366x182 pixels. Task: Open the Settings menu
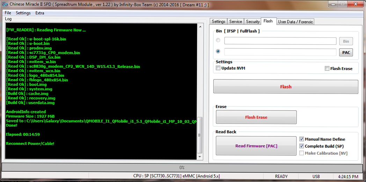[x=23, y=13]
